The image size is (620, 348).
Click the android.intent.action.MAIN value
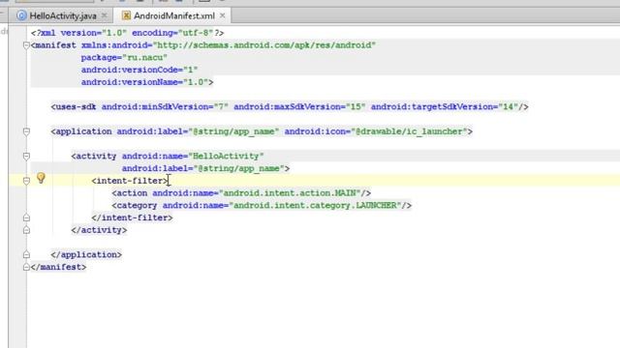[290, 193]
